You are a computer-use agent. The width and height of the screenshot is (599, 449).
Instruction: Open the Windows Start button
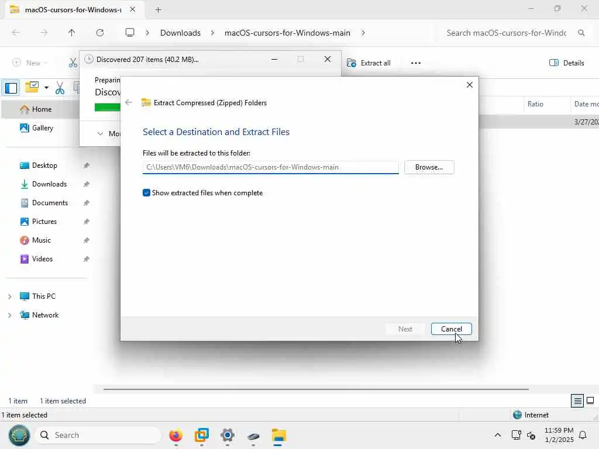pyautogui.click(x=19, y=435)
